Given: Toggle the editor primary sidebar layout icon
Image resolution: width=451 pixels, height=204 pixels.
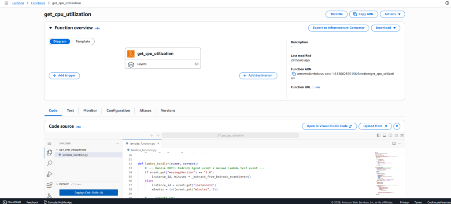Looking at the screenshot, I should (378, 136).
